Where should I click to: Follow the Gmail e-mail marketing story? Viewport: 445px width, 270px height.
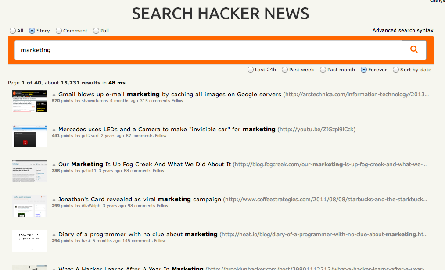pos(177,101)
